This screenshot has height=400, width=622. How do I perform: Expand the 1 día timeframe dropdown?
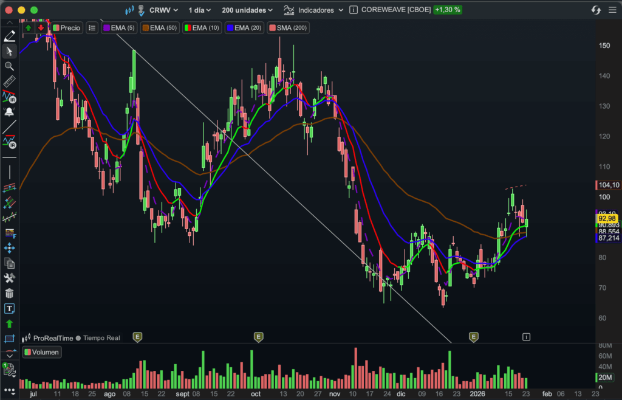pyautogui.click(x=201, y=10)
